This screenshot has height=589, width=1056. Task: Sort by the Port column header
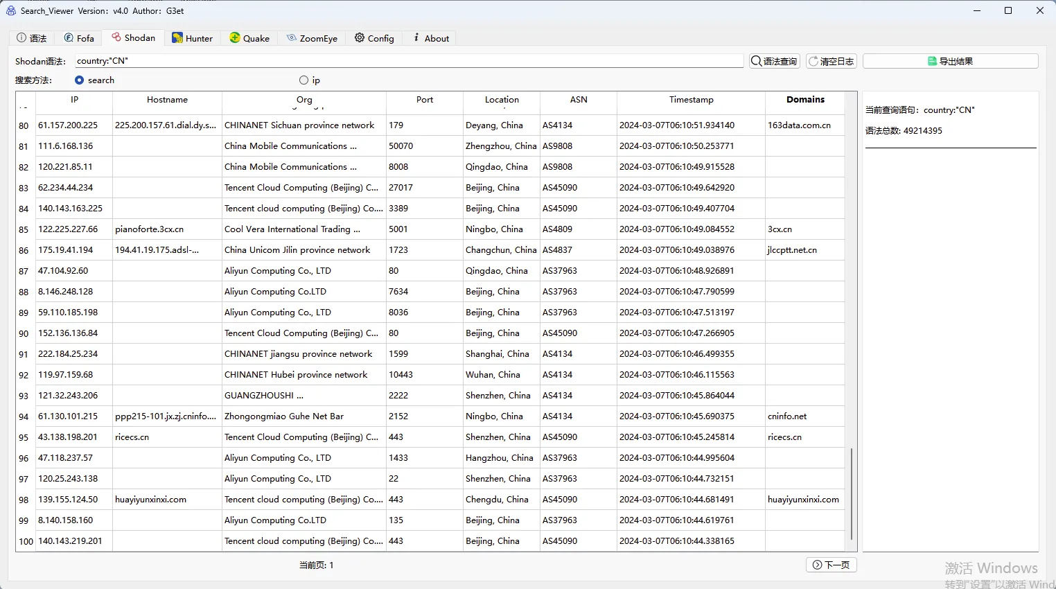click(425, 100)
